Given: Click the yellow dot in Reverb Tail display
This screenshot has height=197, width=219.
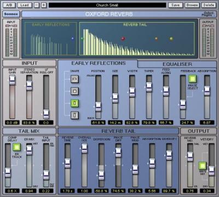Looking at the screenshot, I should [x=171, y=38].
